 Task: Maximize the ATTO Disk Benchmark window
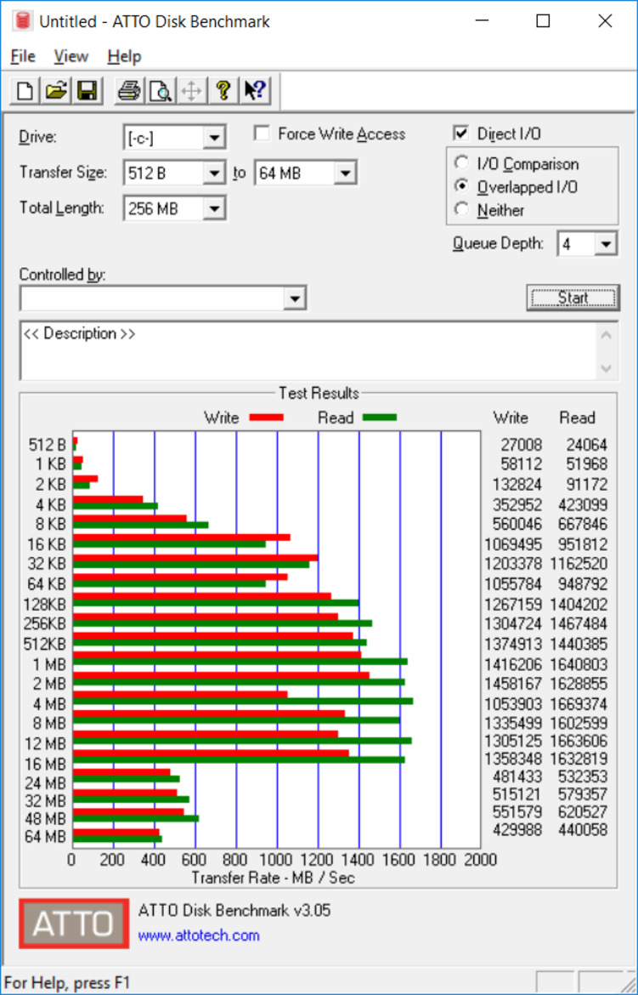tap(543, 21)
